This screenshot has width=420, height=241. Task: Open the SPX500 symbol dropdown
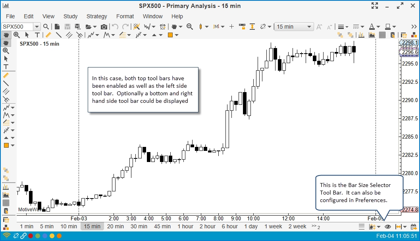click(x=37, y=27)
